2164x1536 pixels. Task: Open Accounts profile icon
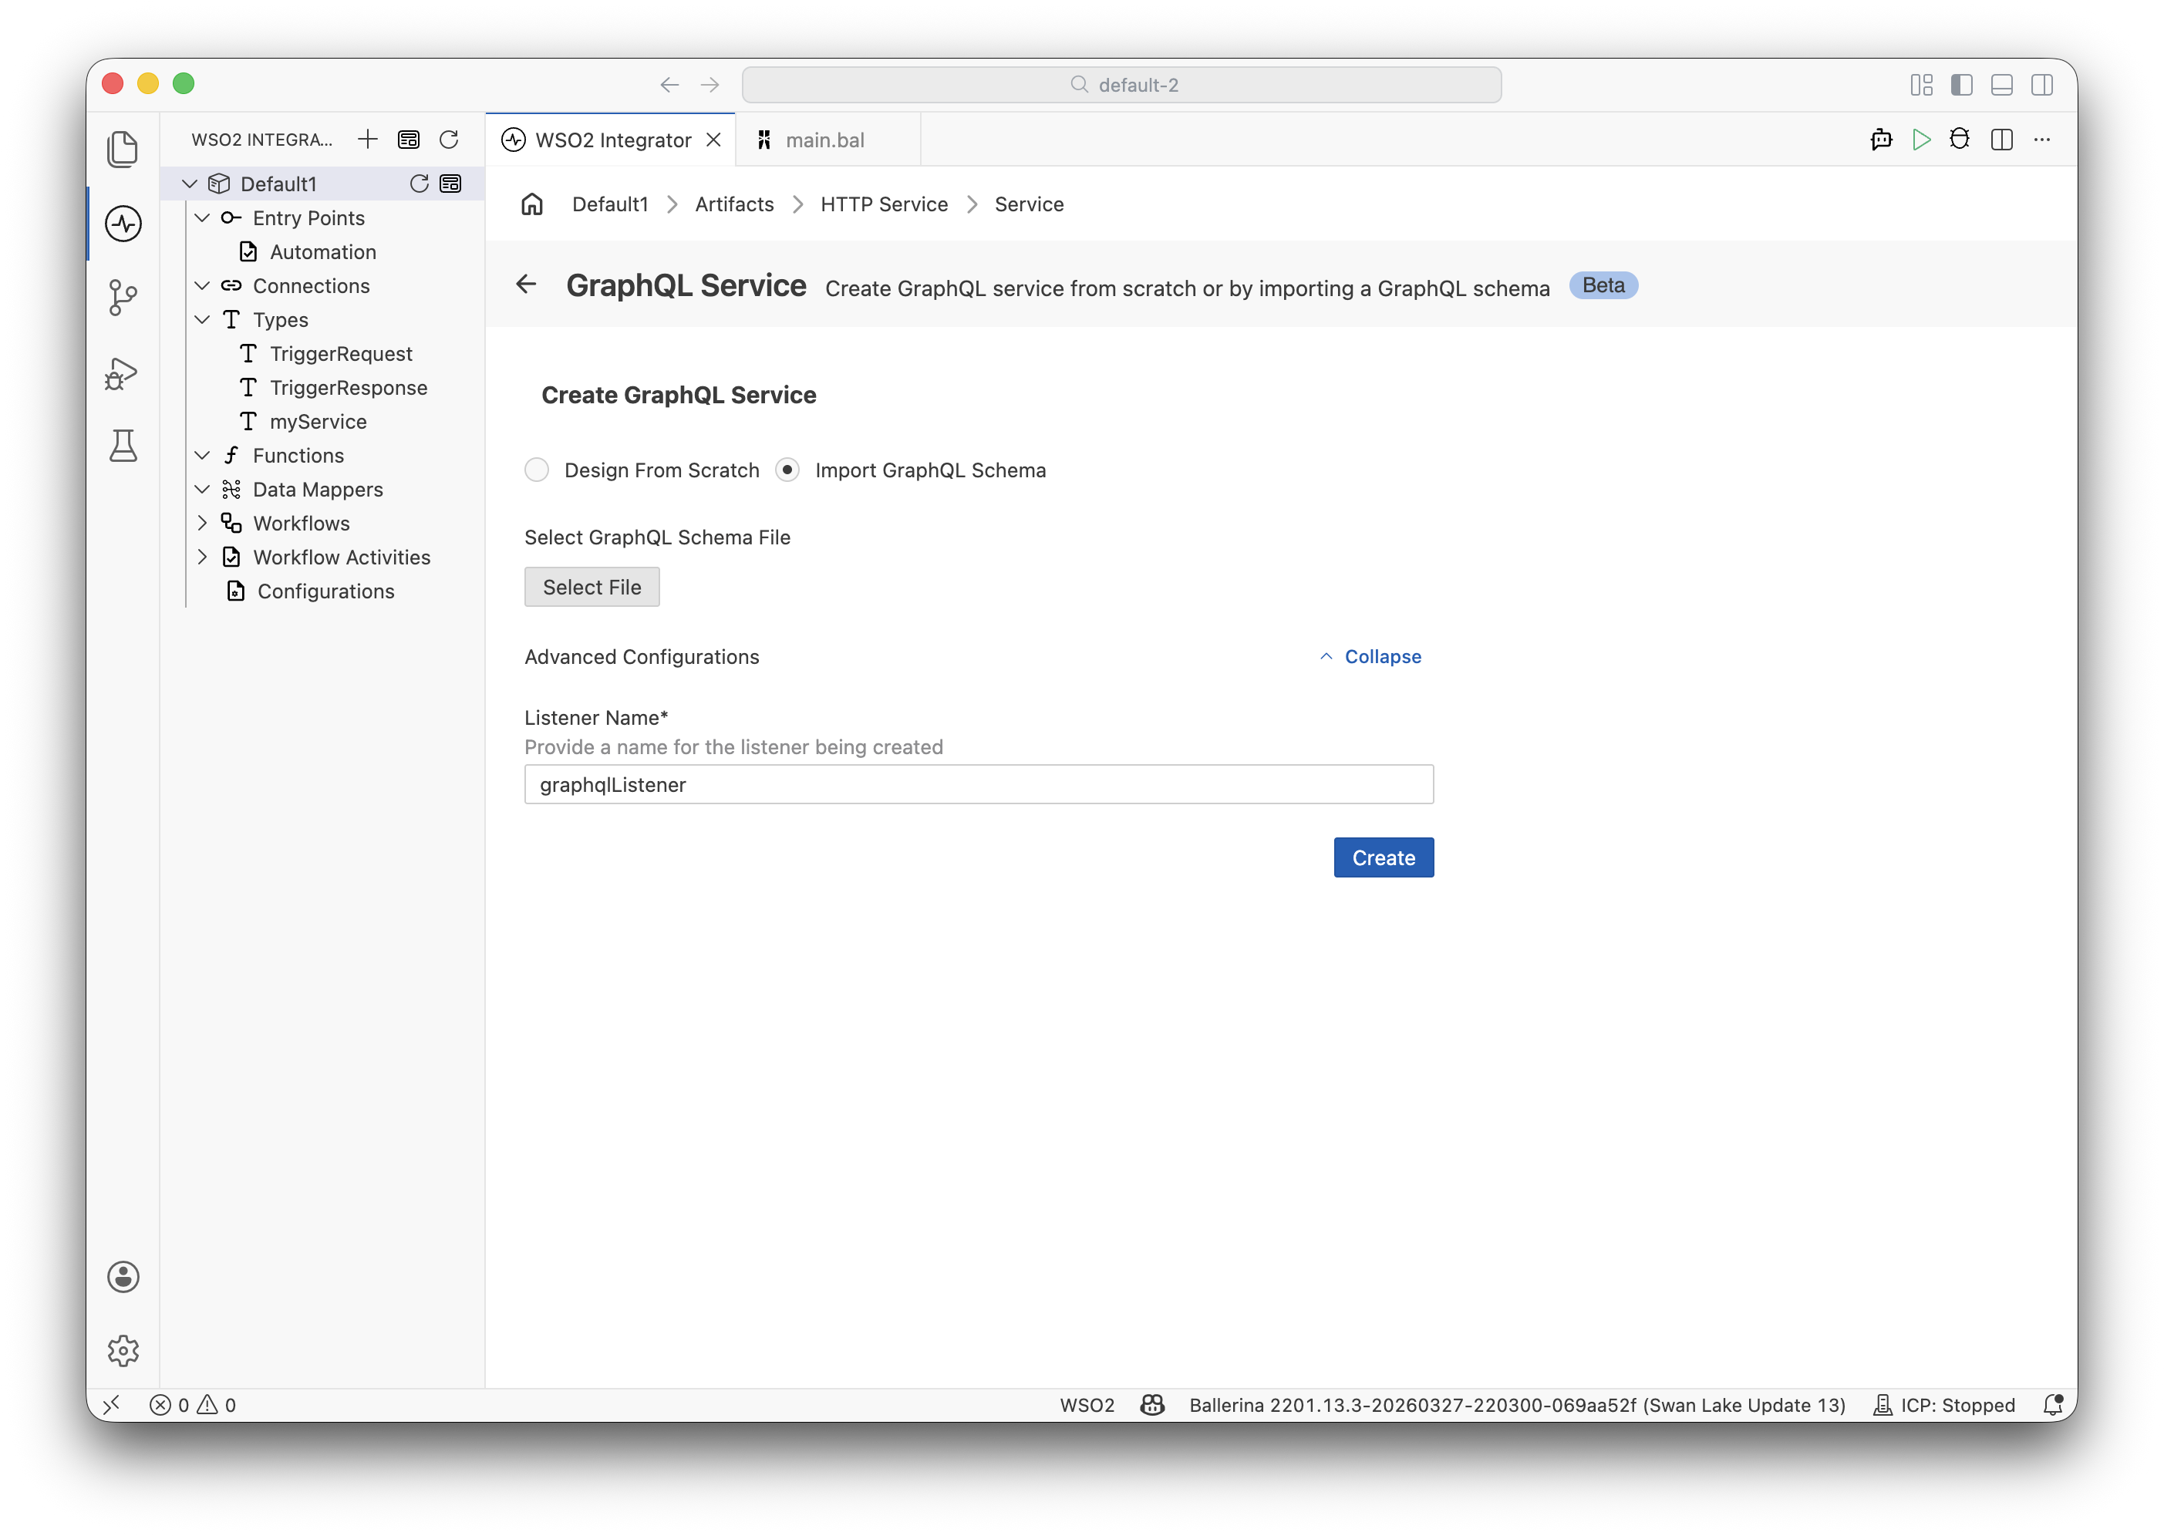point(123,1277)
